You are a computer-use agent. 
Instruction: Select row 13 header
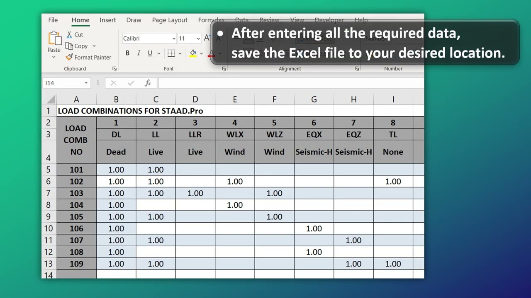click(49, 264)
